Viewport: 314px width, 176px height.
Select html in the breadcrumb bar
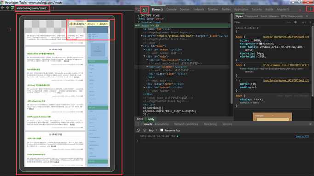(x=140, y=119)
